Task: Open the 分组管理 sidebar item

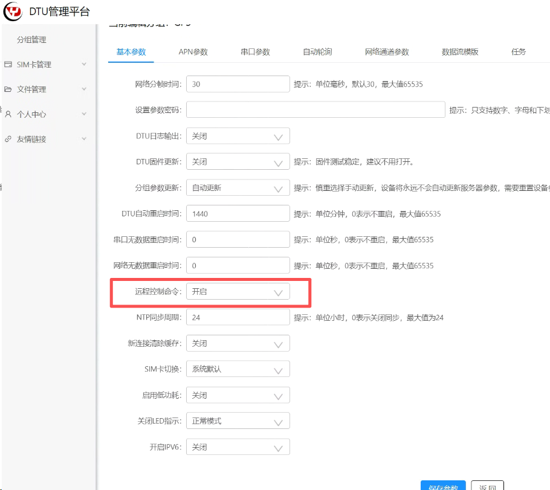Action: point(31,40)
